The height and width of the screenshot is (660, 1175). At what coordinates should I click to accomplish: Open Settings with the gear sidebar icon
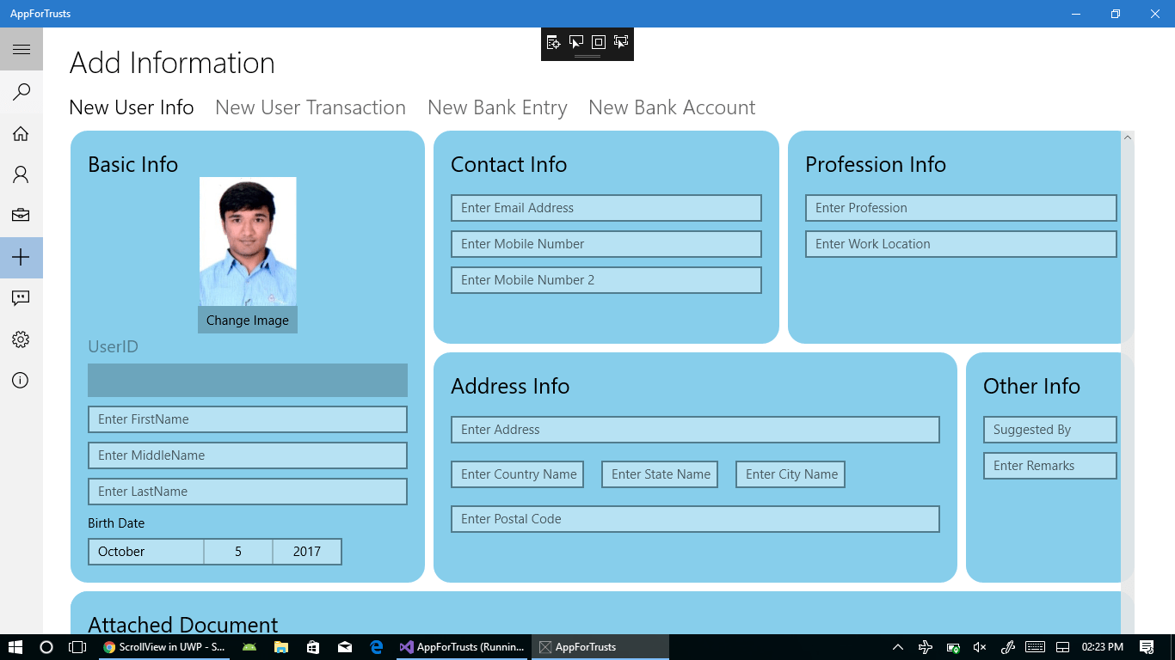coord(21,339)
